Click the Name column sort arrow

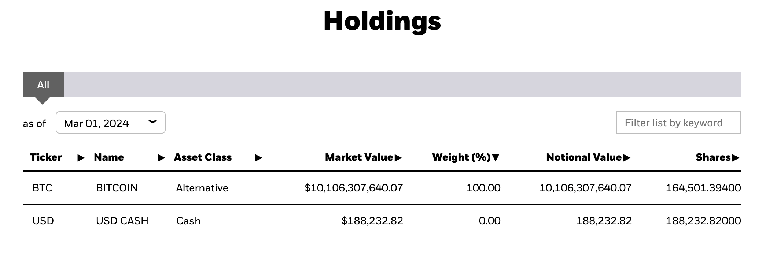(161, 158)
